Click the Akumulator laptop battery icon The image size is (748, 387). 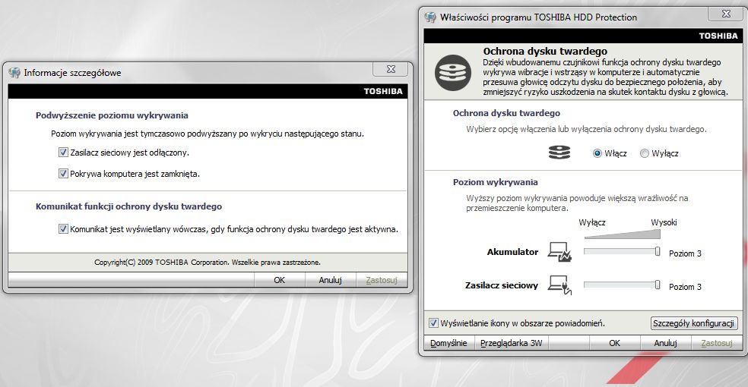[559, 252]
